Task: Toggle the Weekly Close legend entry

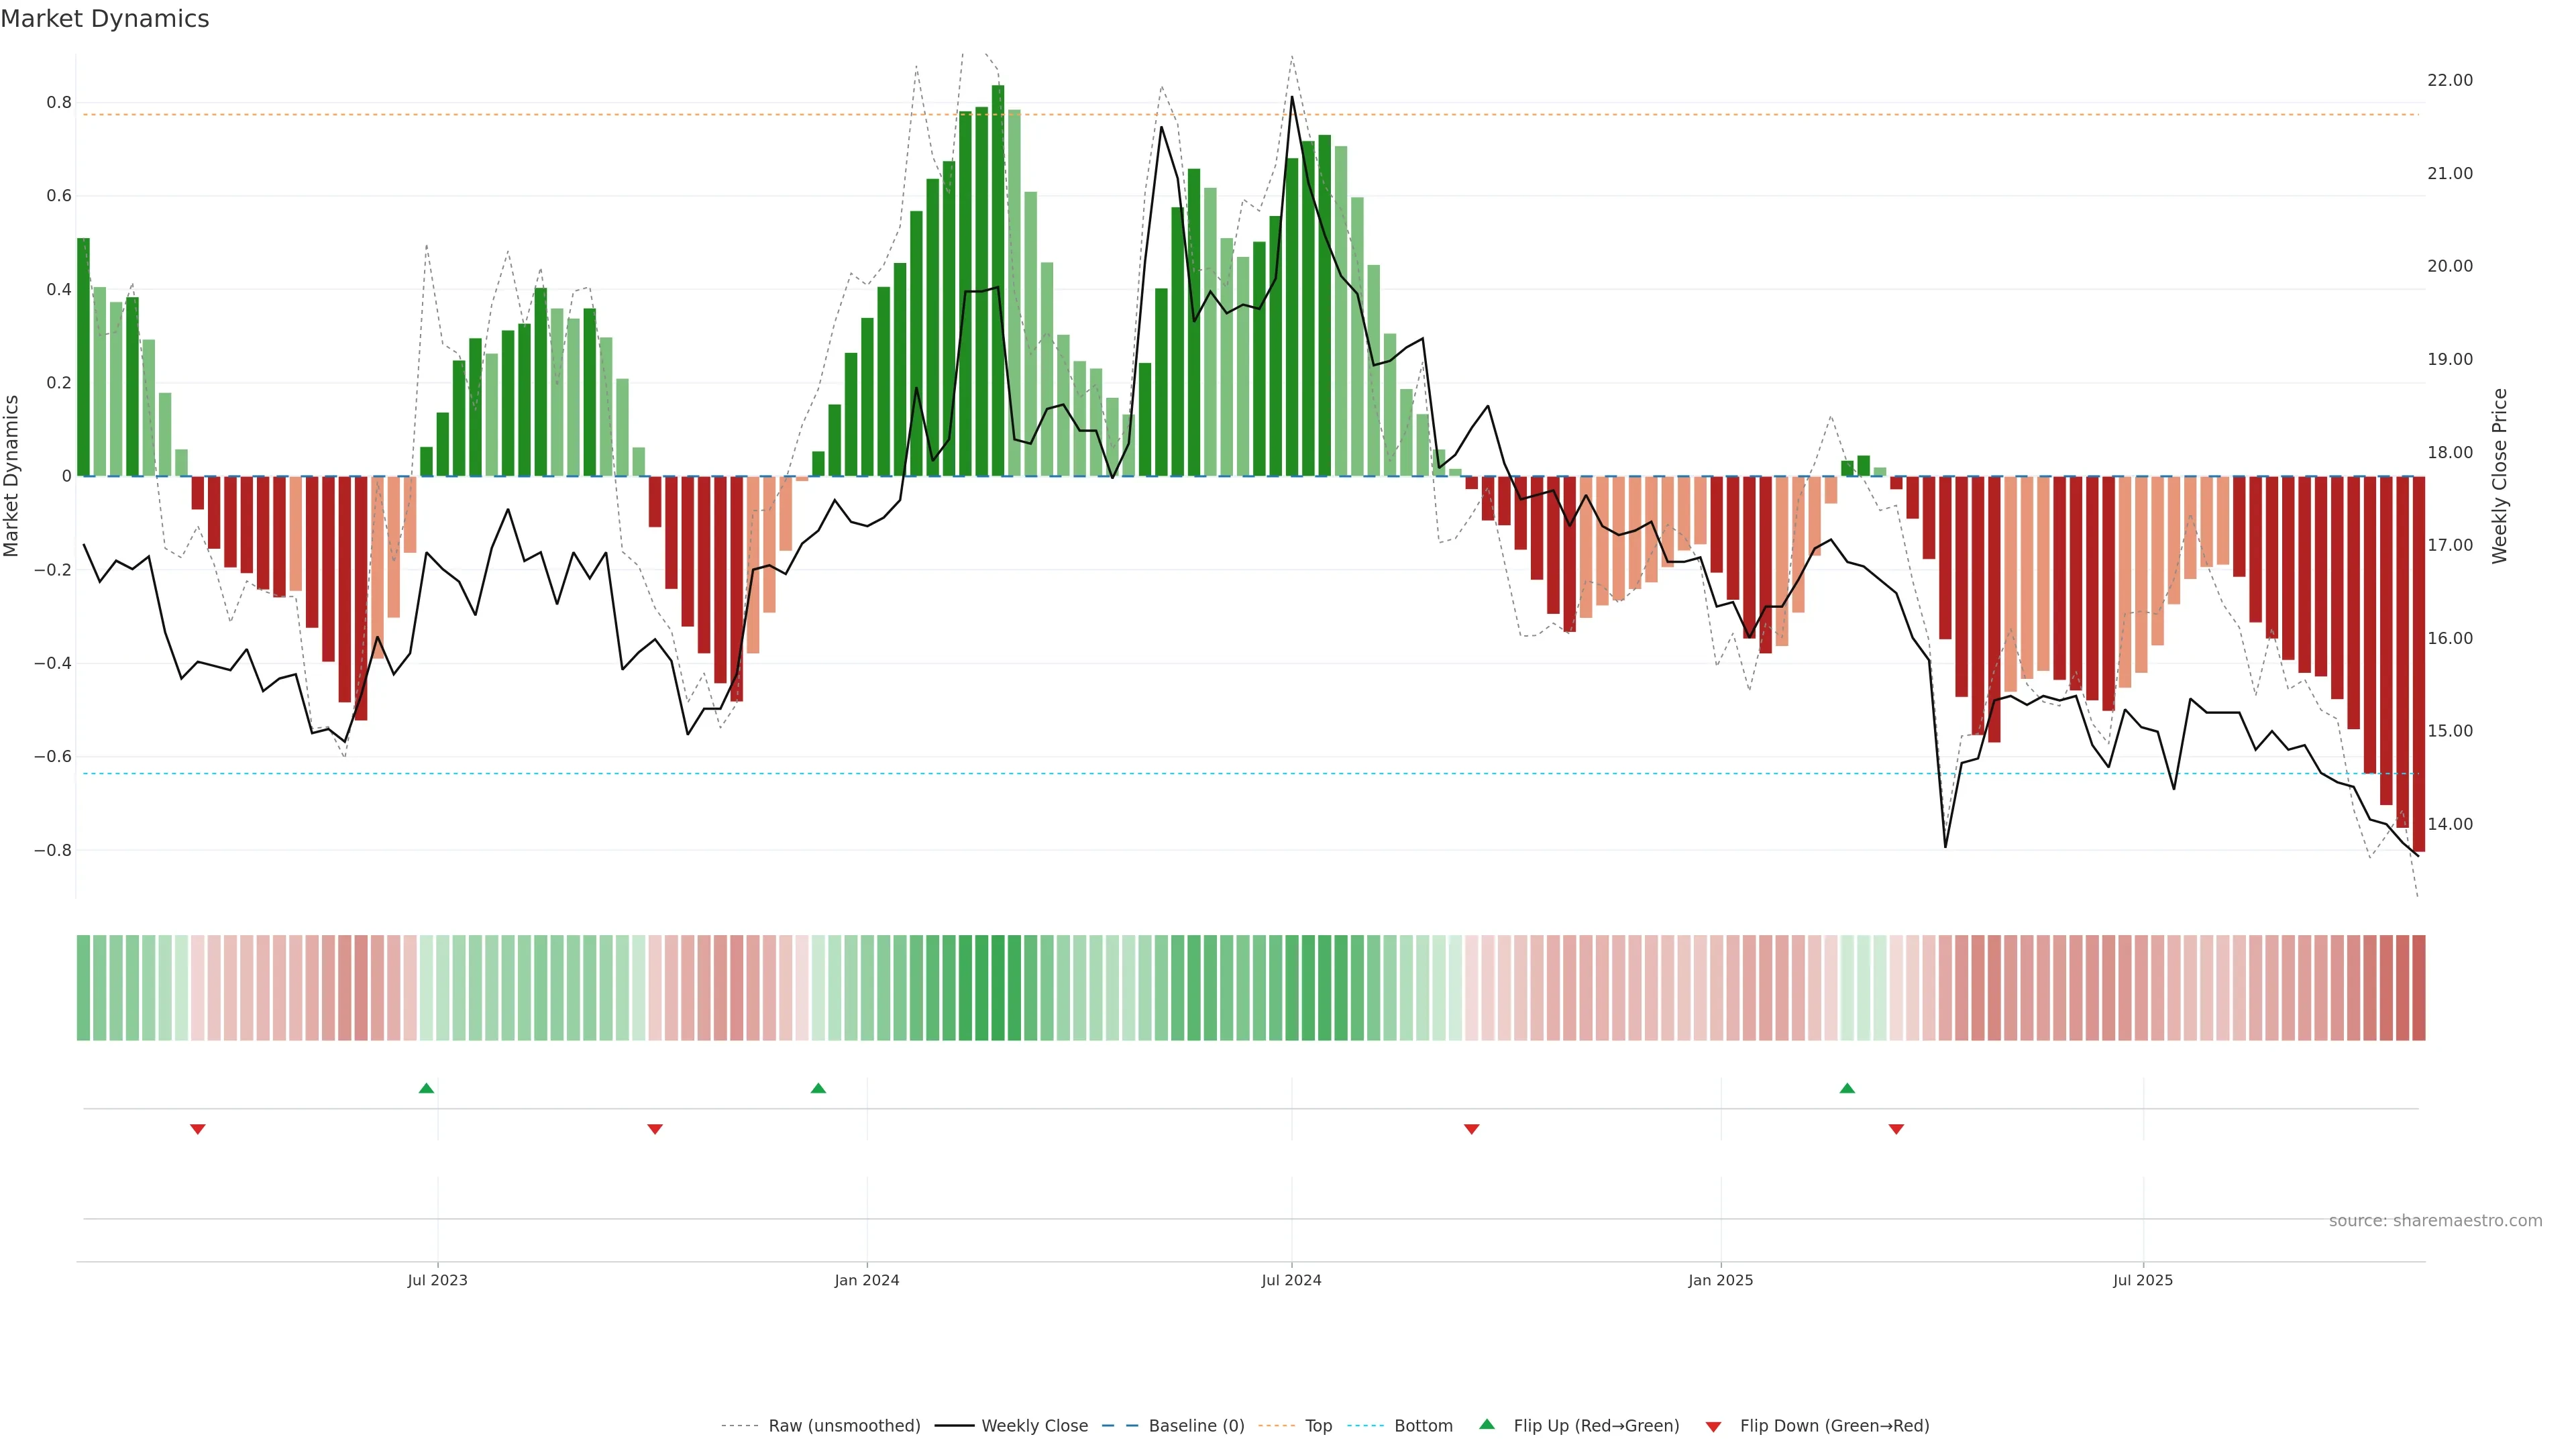Action: [x=1034, y=1426]
